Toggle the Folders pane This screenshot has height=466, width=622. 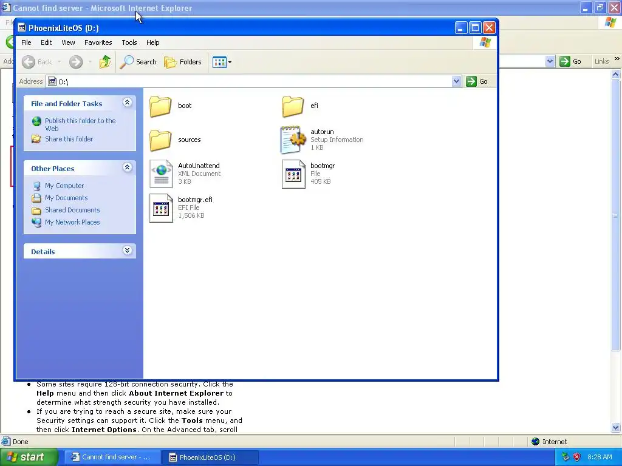click(x=183, y=62)
